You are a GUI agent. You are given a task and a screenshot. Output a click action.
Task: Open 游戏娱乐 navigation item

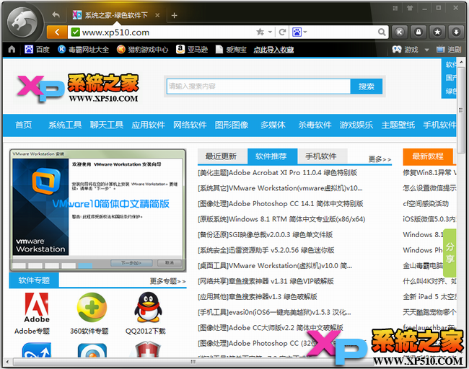356,125
